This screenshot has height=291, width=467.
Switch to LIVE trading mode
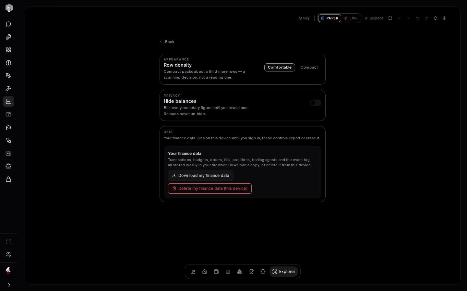tap(351, 18)
